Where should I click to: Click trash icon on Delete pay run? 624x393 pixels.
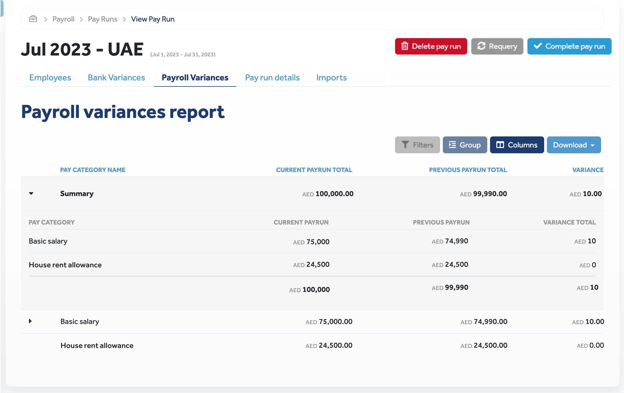[404, 46]
